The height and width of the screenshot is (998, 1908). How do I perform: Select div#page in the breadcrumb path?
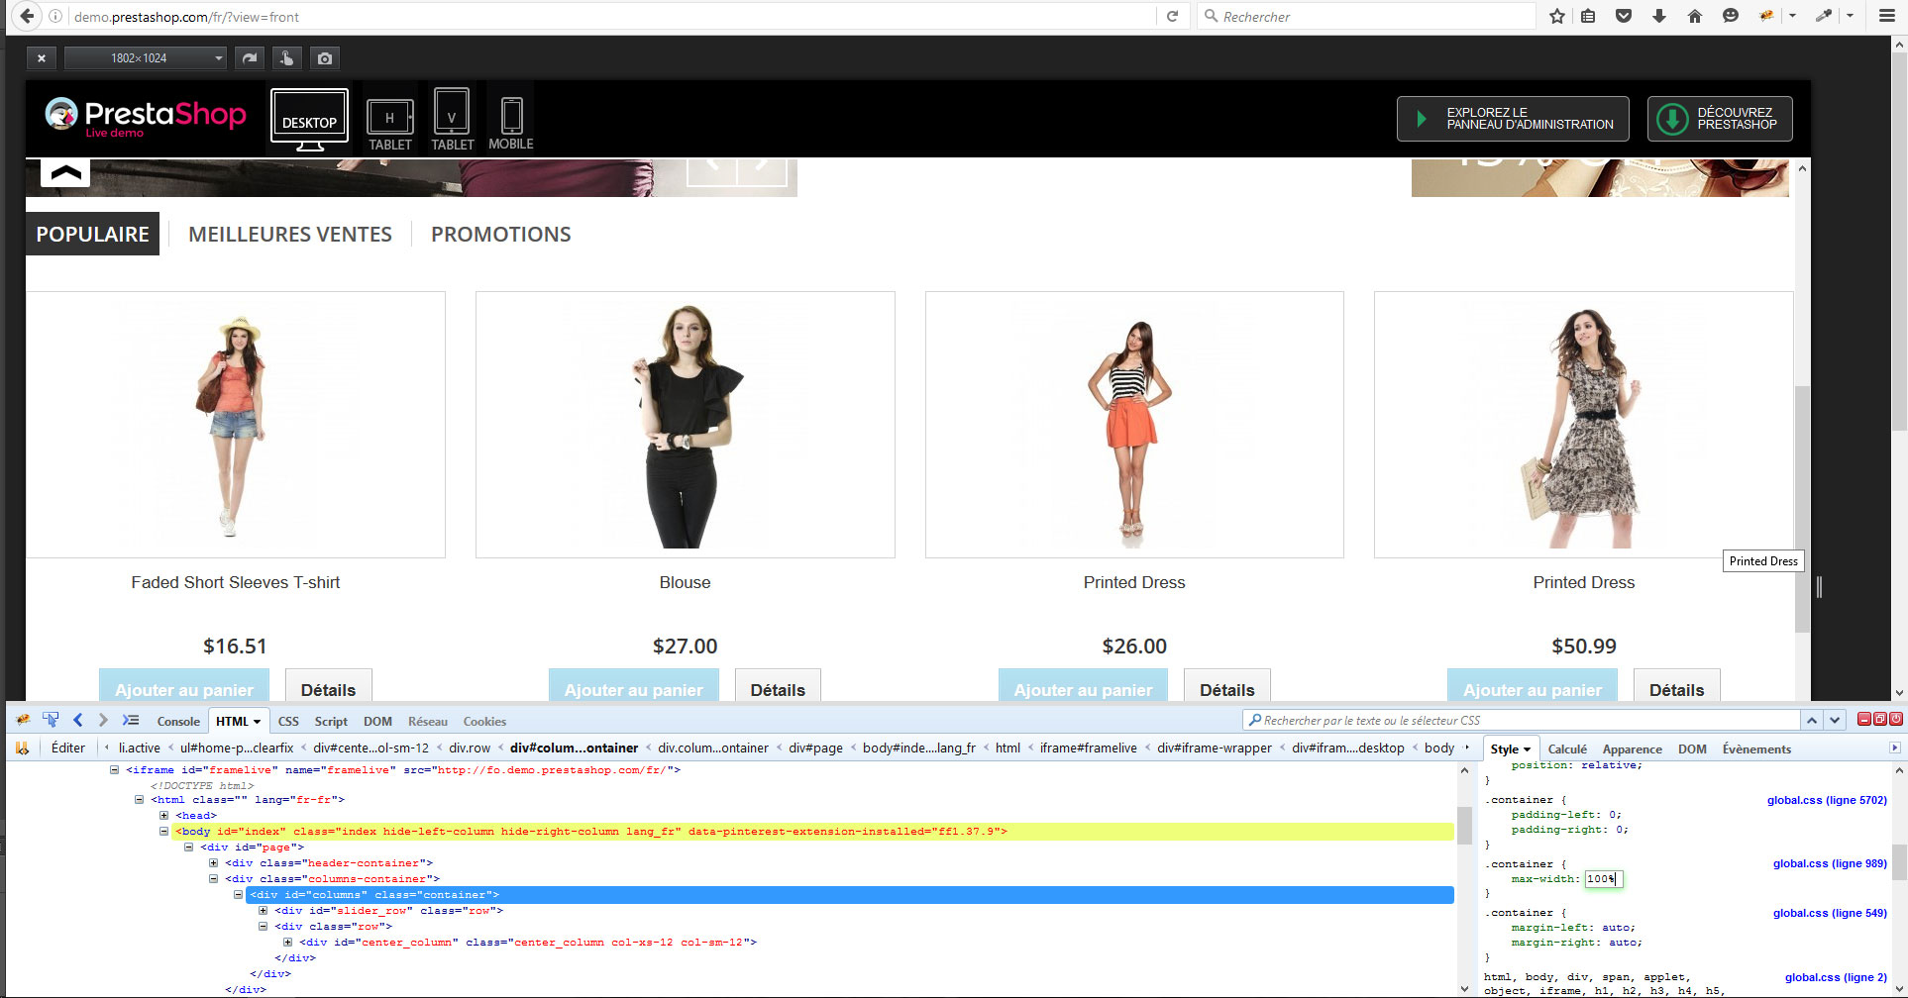point(815,748)
